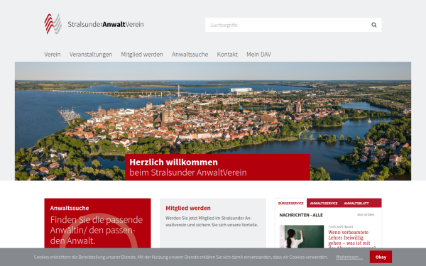This screenshot has height=266, width=426.
Task: Open the teacher at chalkboard news thumbnail
Action: pyautogui.click(x=302, y=236)
